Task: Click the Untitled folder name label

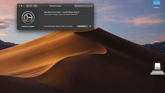Action: click(x=156, y=7)
